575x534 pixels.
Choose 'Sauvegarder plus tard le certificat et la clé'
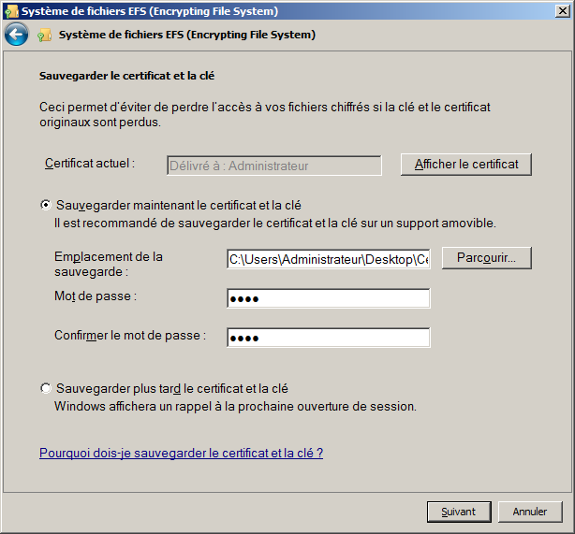(46, 388)
